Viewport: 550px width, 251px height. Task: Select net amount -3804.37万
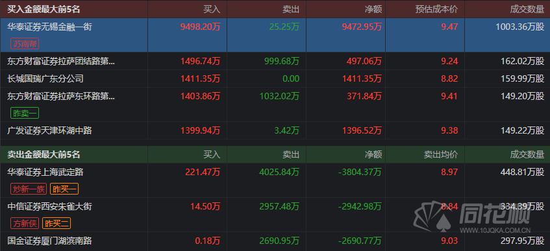[x=360, y=172]
